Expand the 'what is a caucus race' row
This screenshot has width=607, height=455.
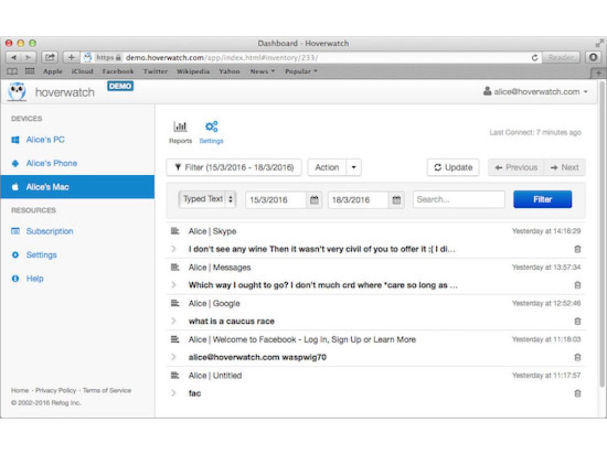tap(174, 321)
